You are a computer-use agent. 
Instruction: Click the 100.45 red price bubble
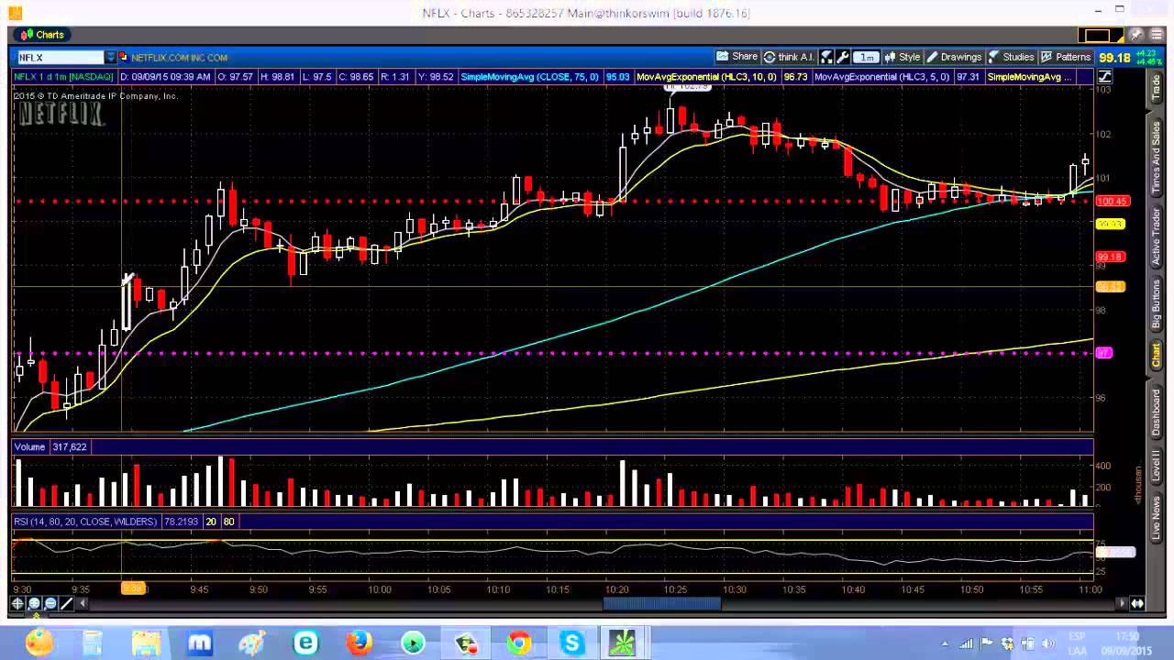[x=1113, y=201]
